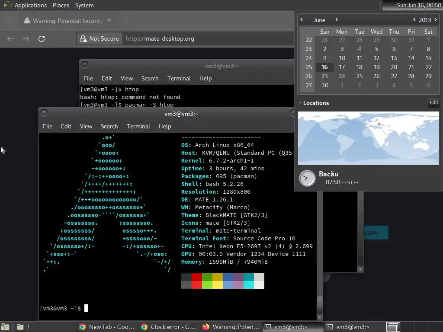Open the Applications menu in top panel
Screen dimensions: 443x332
click(31, 5)
